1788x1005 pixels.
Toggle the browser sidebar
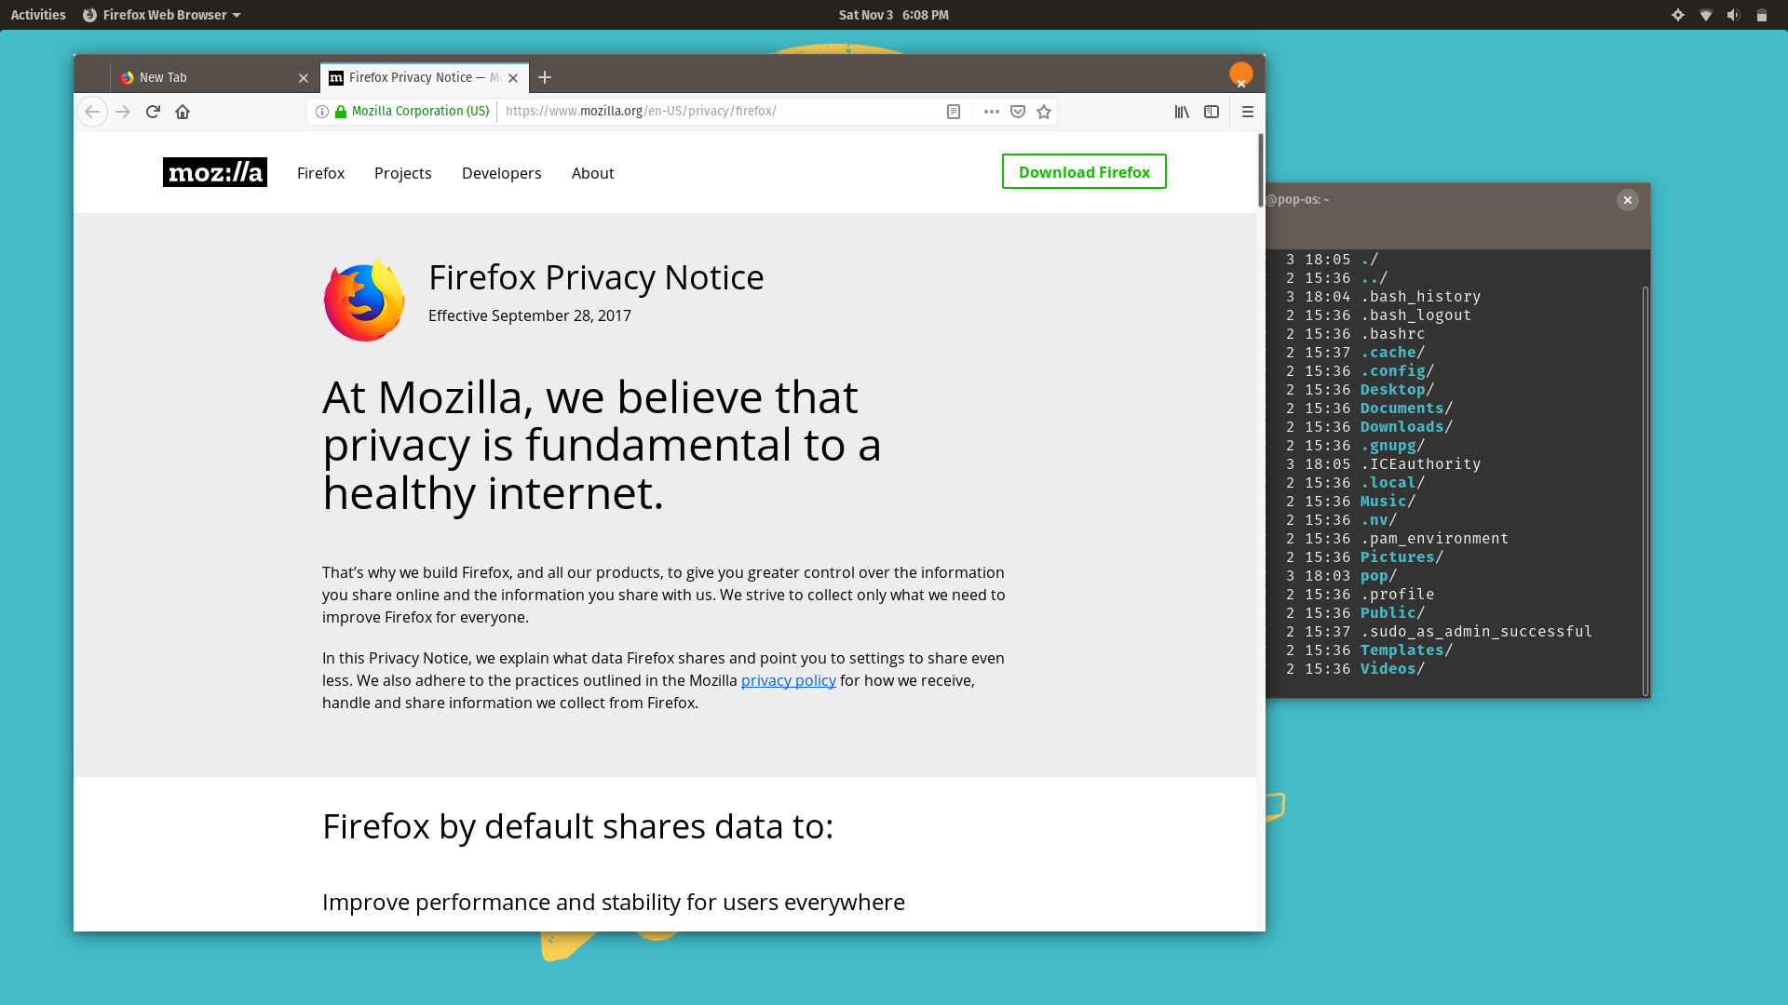click(x=1211, y=112)
